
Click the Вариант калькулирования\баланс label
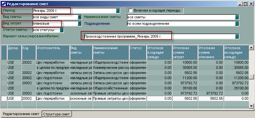tap(31, 36)
